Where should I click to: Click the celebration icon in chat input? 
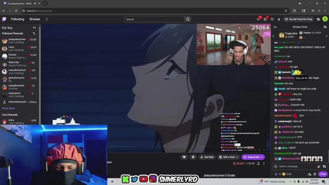(x=319, y=166)
